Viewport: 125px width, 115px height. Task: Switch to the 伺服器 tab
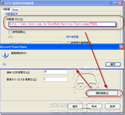coord(6,9)
